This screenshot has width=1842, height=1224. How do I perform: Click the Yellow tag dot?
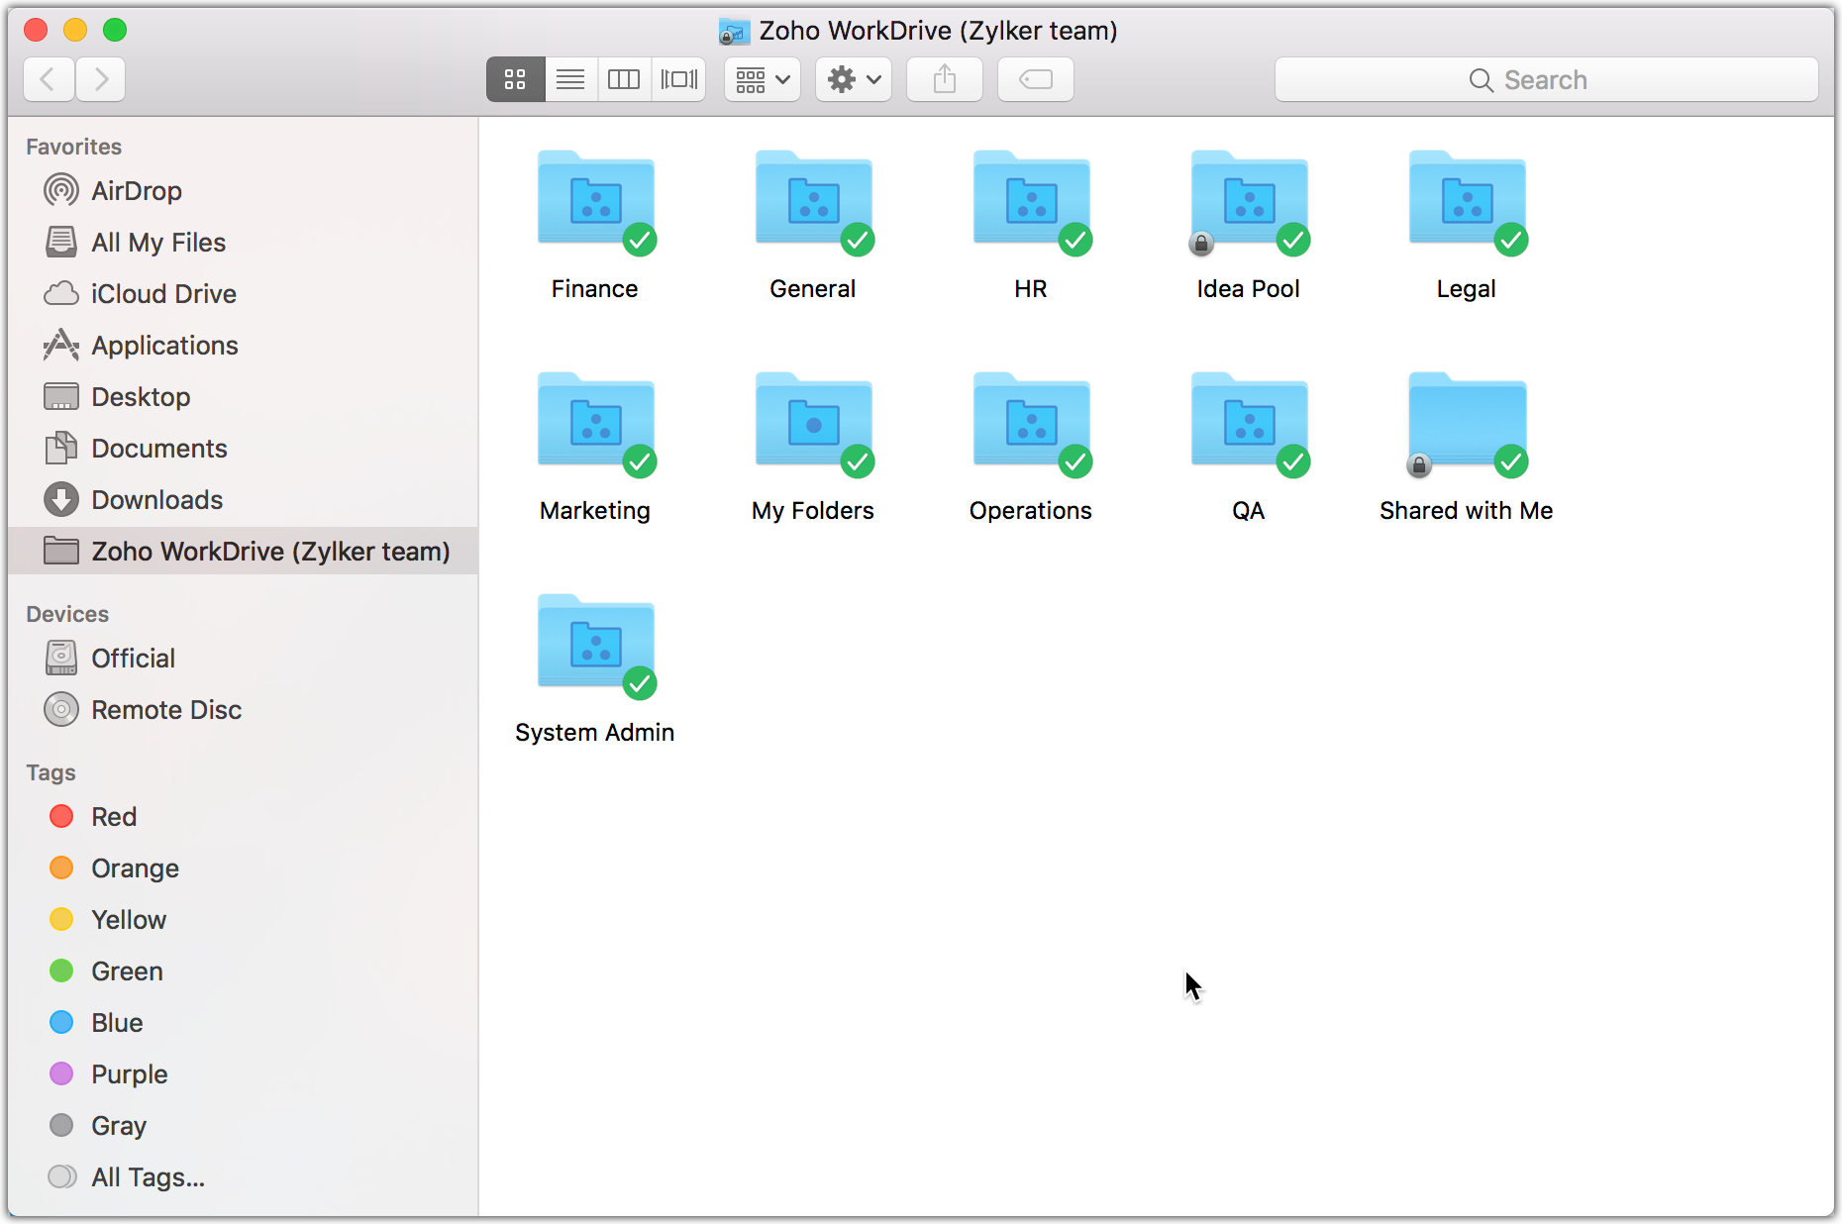pyautogui.click(x=61, y=919)
